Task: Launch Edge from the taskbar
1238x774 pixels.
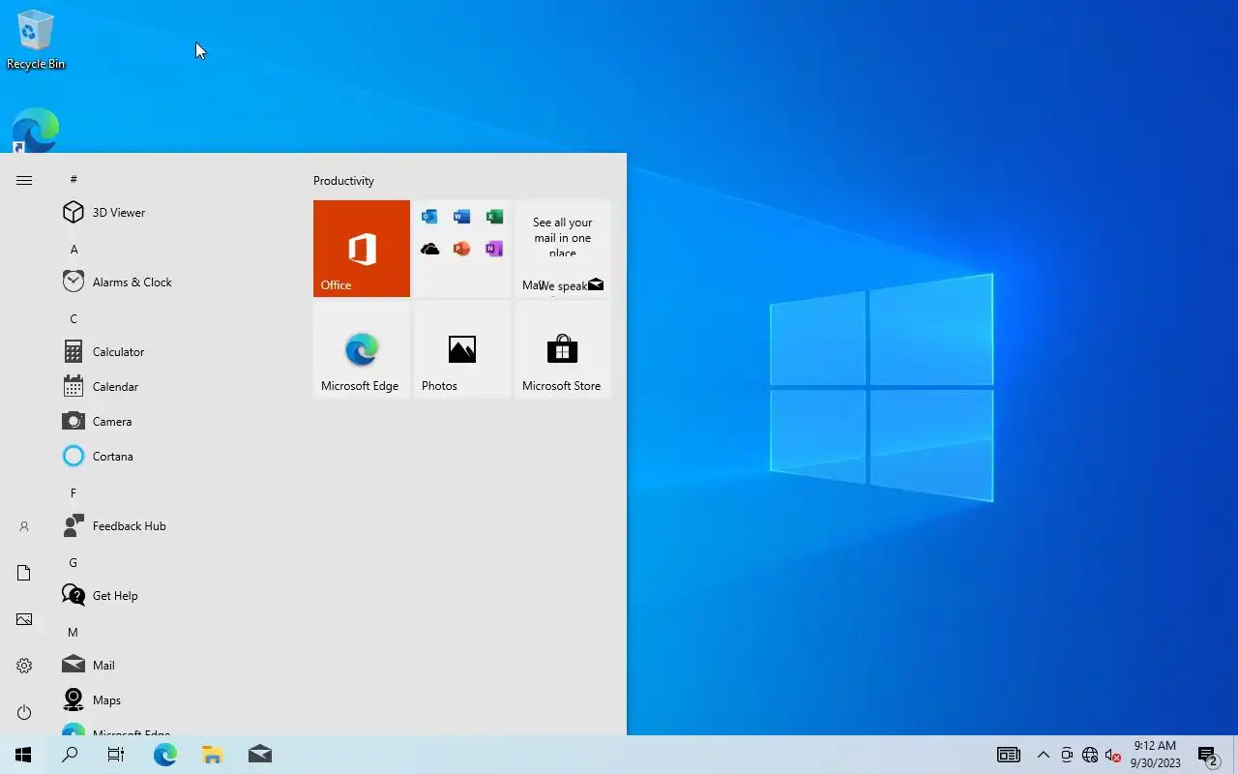Action: click(165, 755)
